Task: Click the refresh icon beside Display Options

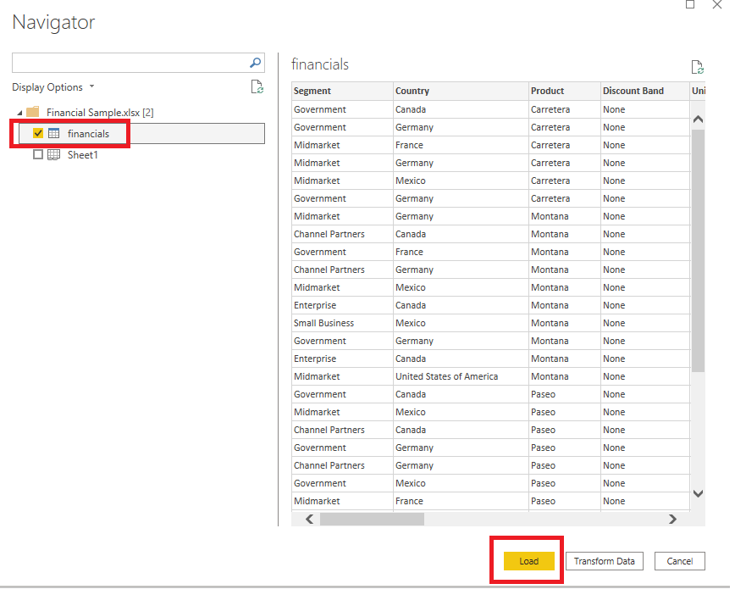Action: coord(257,87)
